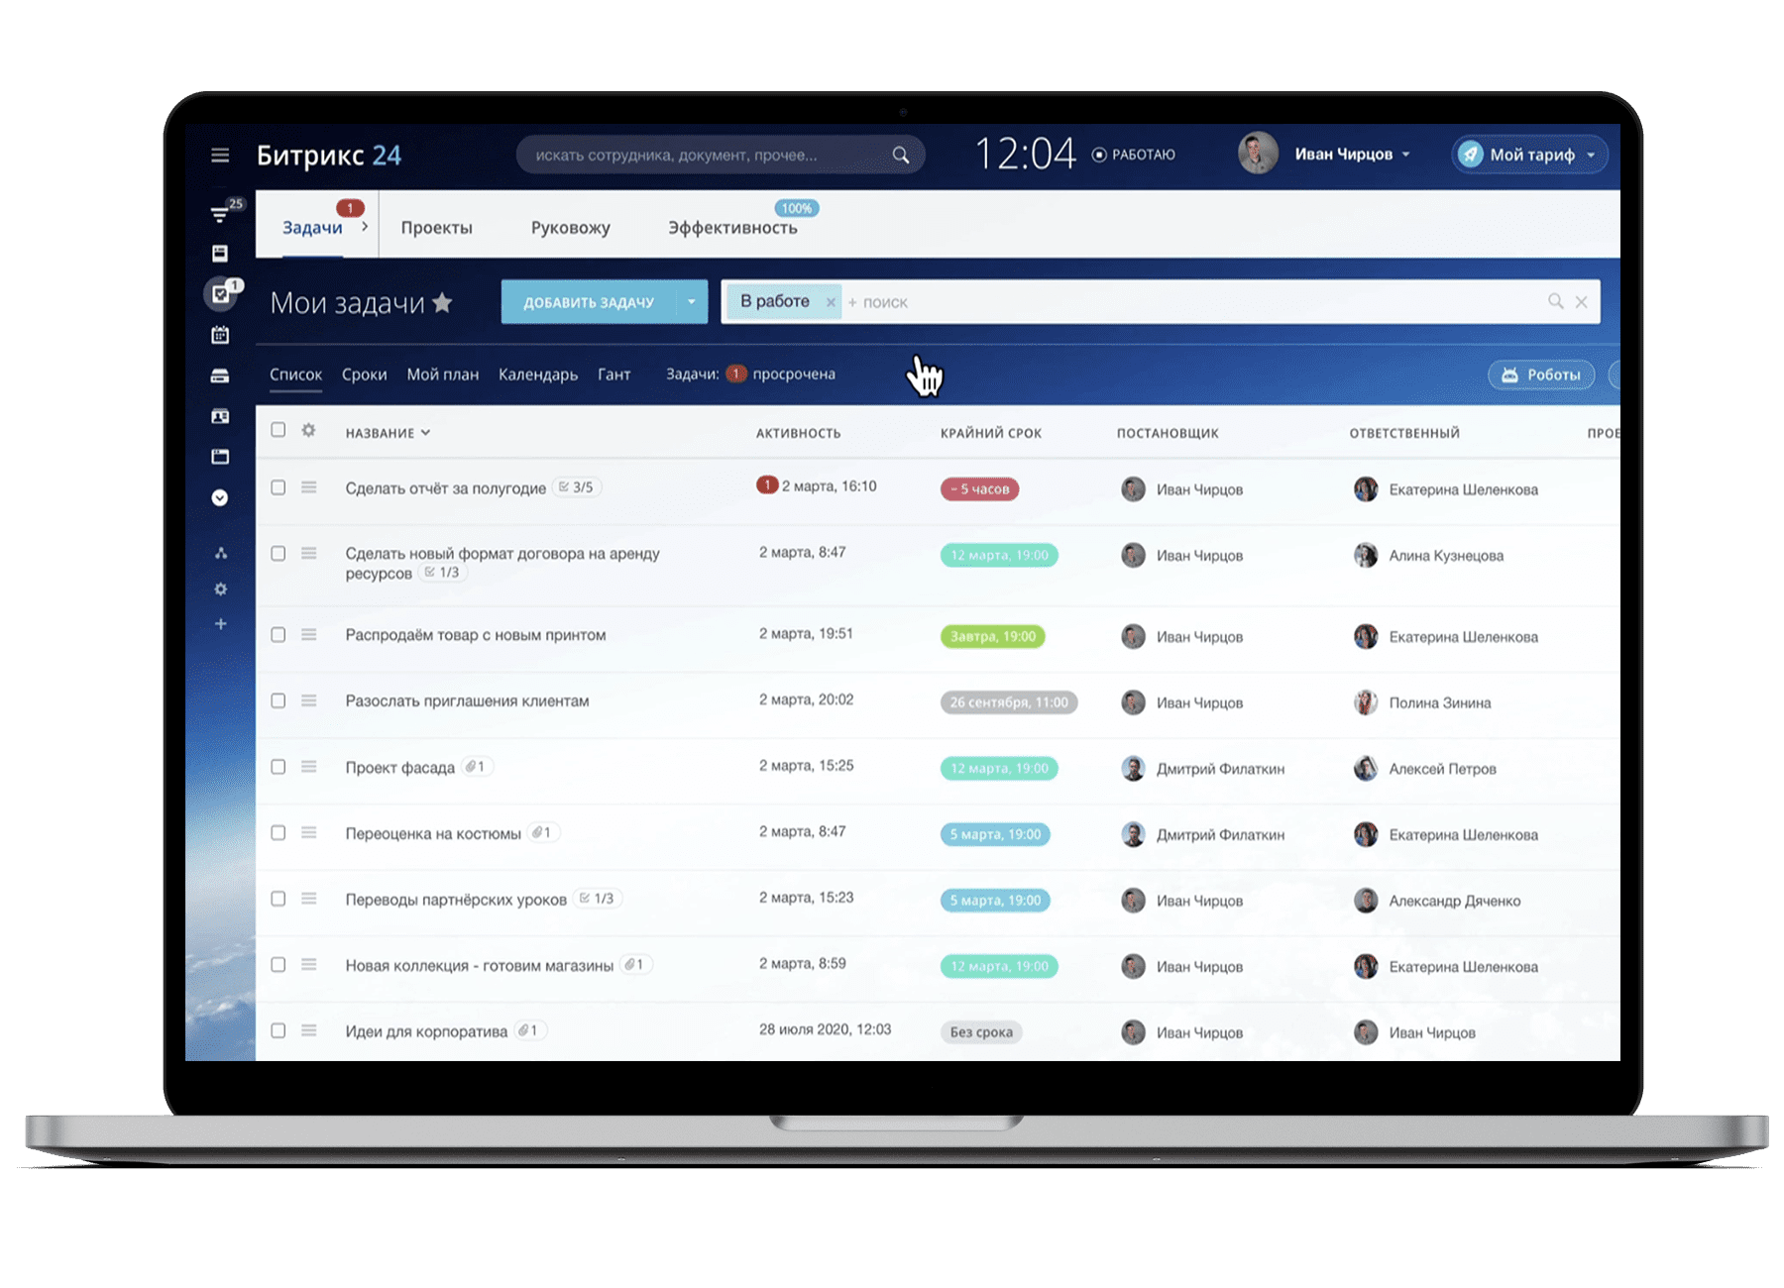Open the contacts card icon in the sidebar
Image resolution: width=1784 pixels, height=1288 pixels.
pyautogui.click(x=220, y=416)
